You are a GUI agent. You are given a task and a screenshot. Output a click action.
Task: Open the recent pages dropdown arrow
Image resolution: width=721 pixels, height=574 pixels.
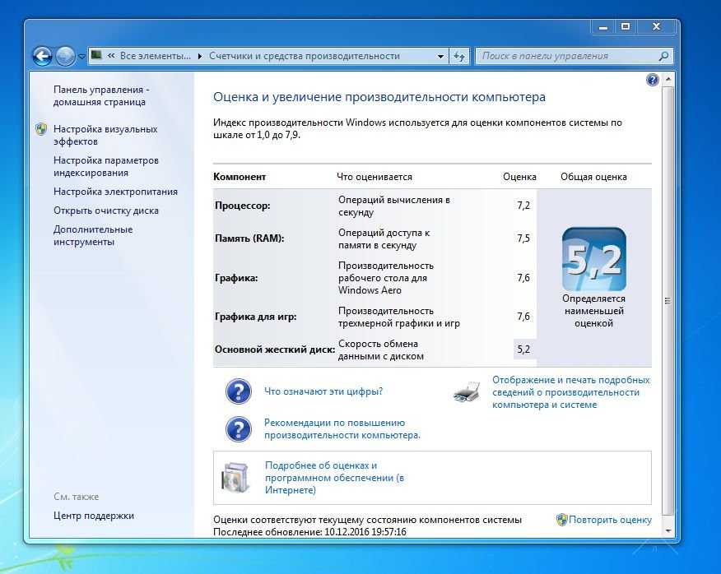(81, 57)
